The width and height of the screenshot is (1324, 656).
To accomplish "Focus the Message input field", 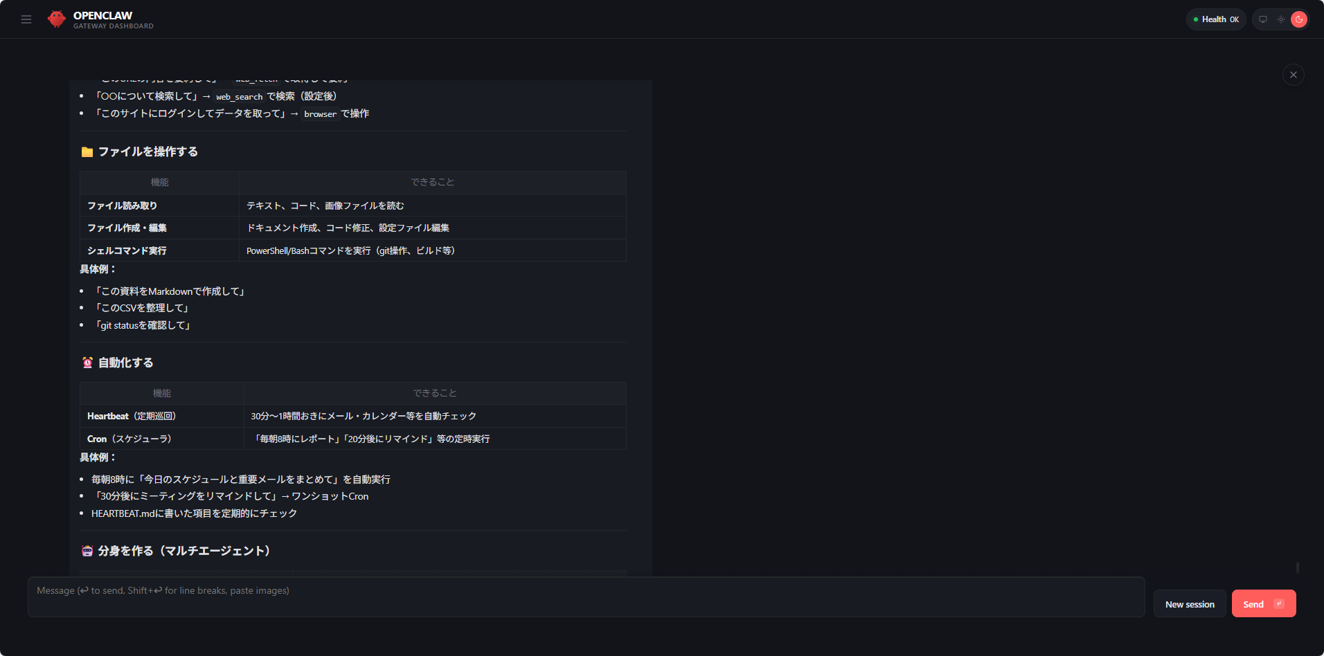I will click(585, 596).
